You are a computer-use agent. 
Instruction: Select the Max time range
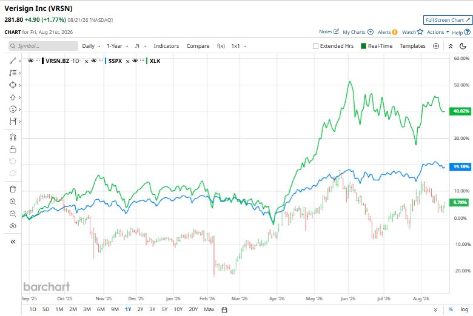pyautogui.click(x=209, y=309)
